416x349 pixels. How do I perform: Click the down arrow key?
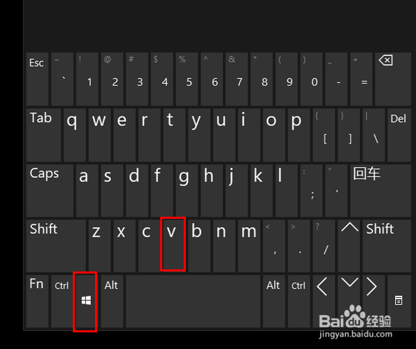click(349, 301)
